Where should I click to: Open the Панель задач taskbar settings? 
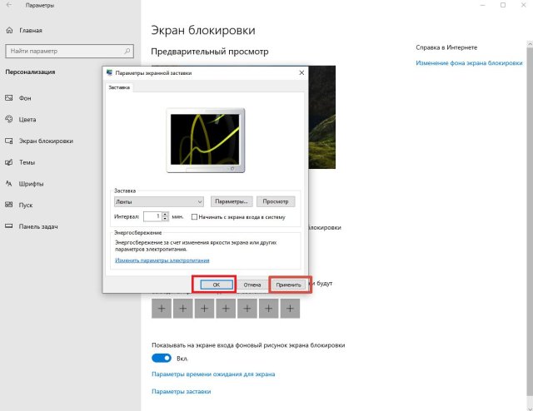pos(37,226)
